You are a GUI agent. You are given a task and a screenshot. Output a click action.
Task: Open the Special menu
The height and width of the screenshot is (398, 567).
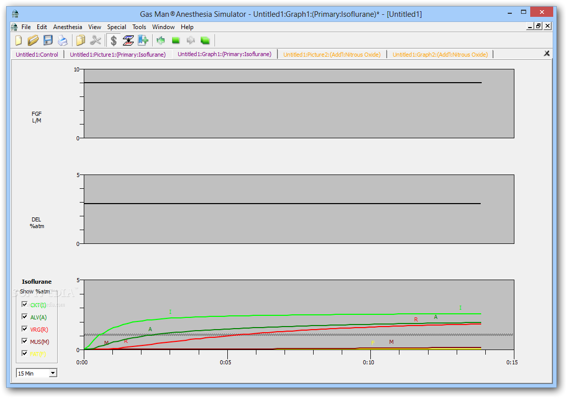(x=116, y=27)
